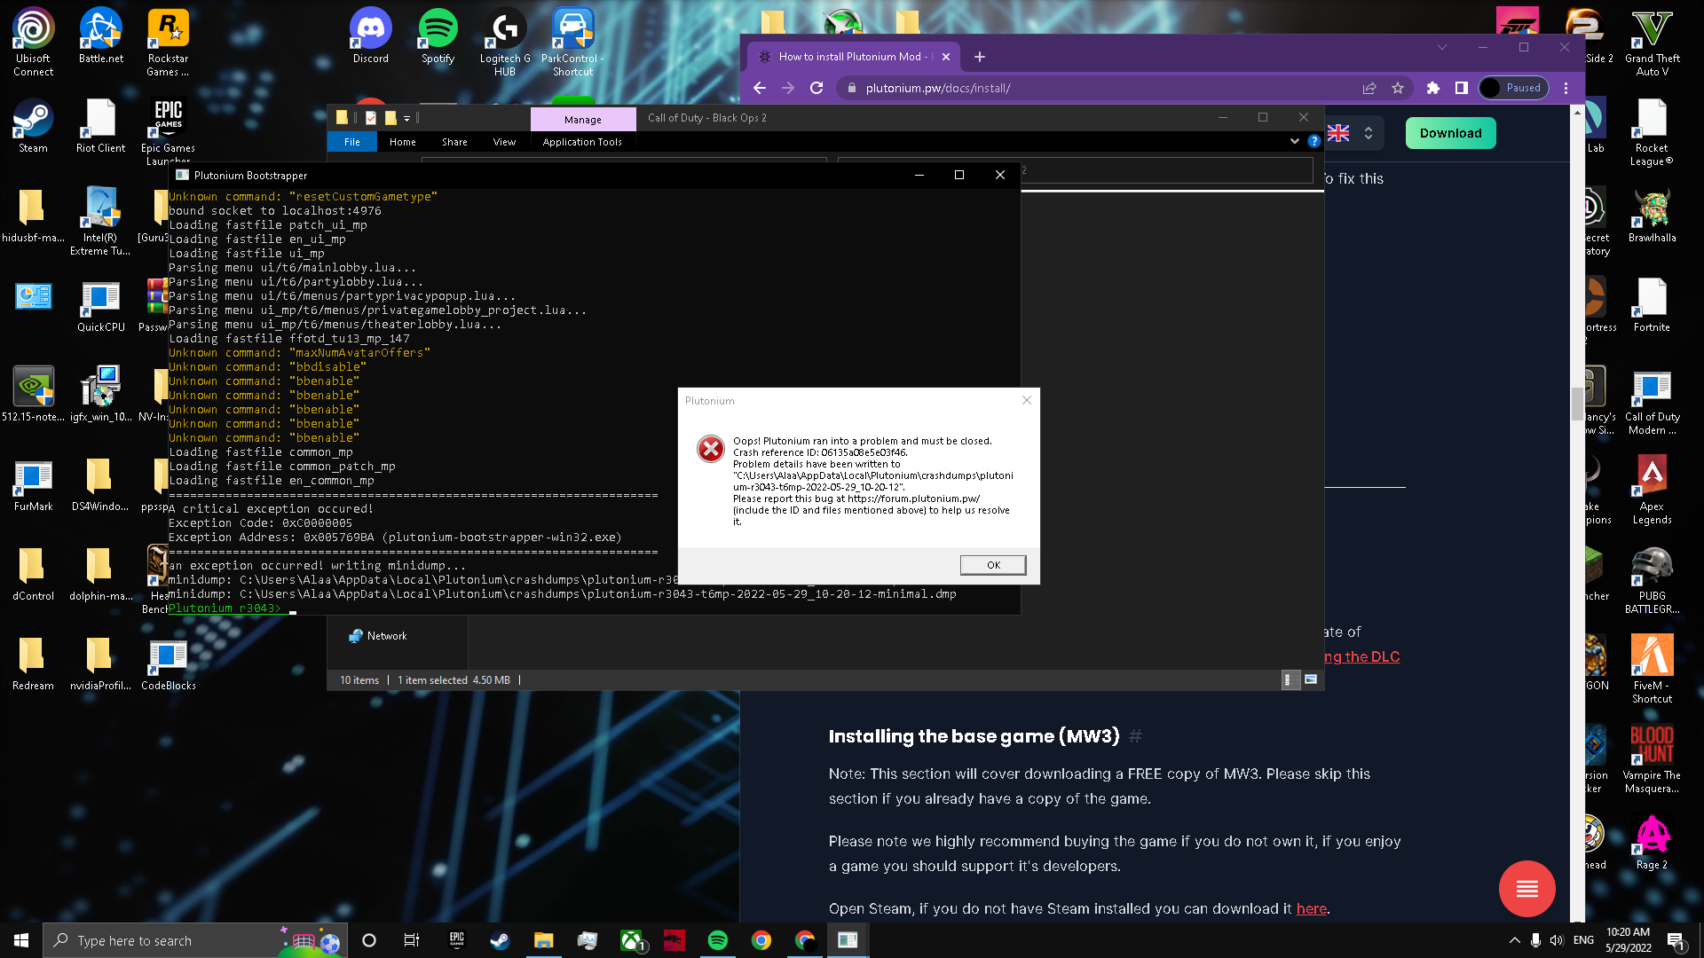This screenshot has width=1704, height=958.
Task: Open Share ribbon tab in Explorer
Action: [x=454, y=142]
